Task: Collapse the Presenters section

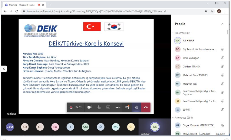Action: point(173,33)
